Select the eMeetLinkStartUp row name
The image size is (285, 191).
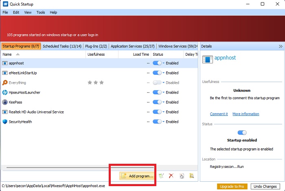coord(23,73)
